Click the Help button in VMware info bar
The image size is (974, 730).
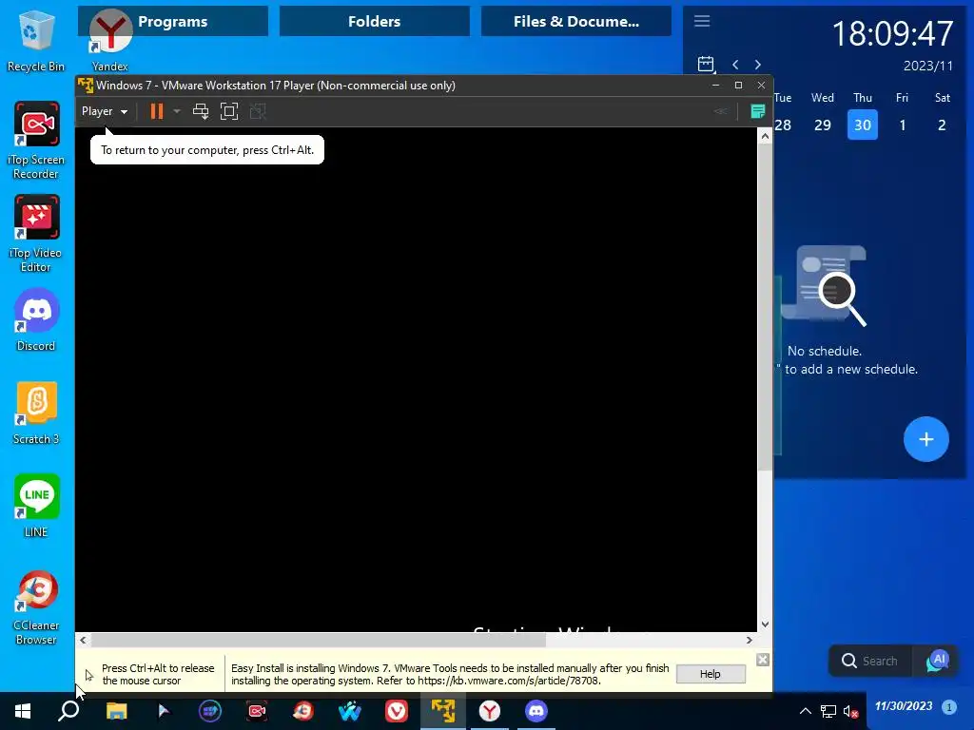710,674
